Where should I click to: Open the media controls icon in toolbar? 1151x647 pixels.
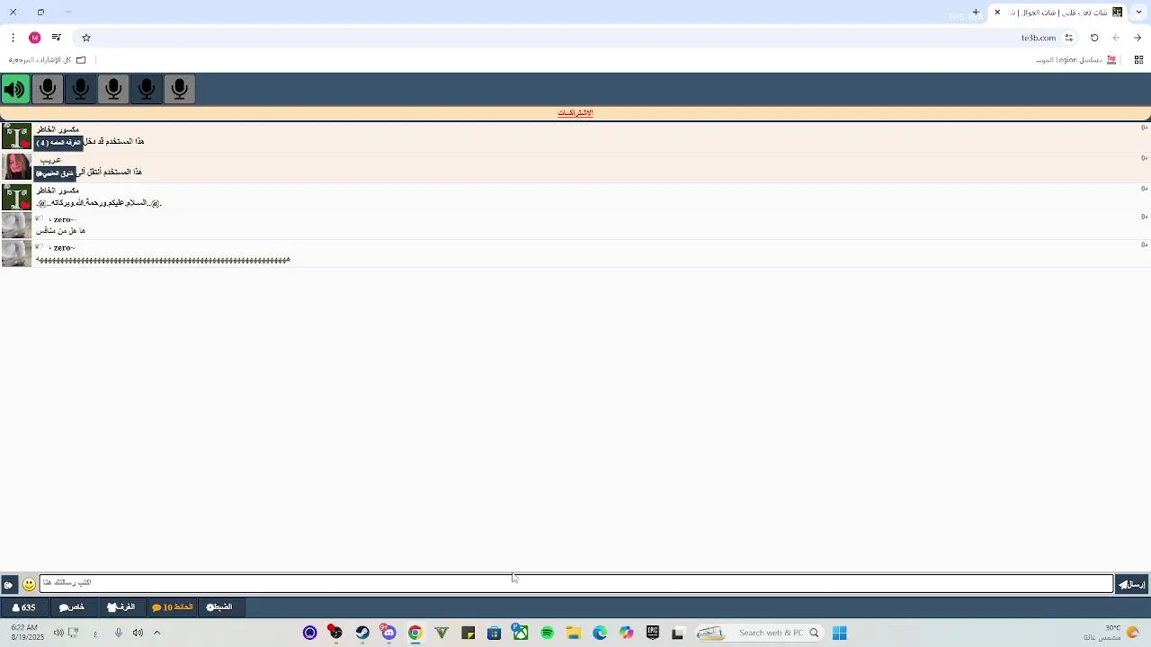tap(57, 38)
